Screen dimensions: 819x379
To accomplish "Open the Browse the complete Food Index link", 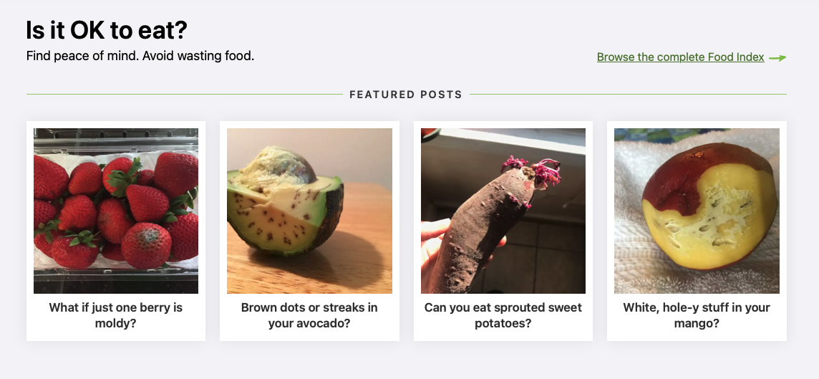I will click(x=680, y=57).
